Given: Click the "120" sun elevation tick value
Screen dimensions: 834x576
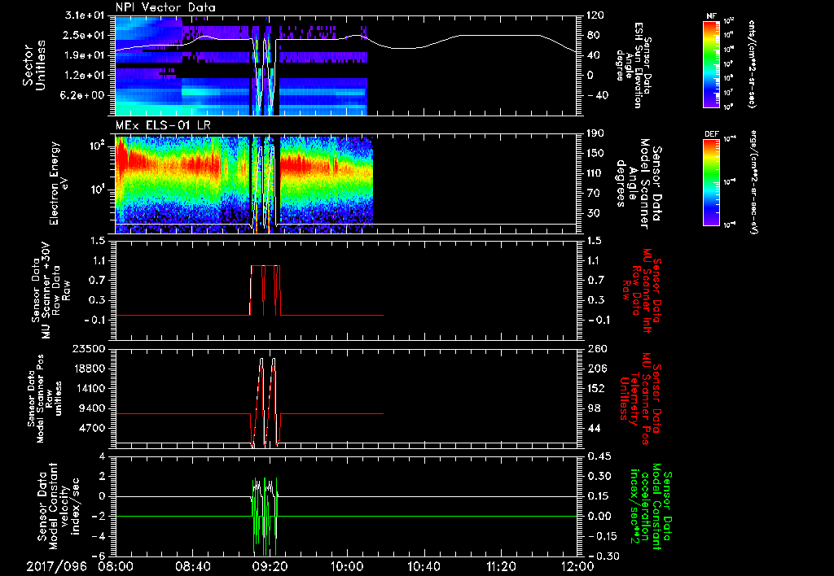Looking at the screenshot, I should coord(595,15).
